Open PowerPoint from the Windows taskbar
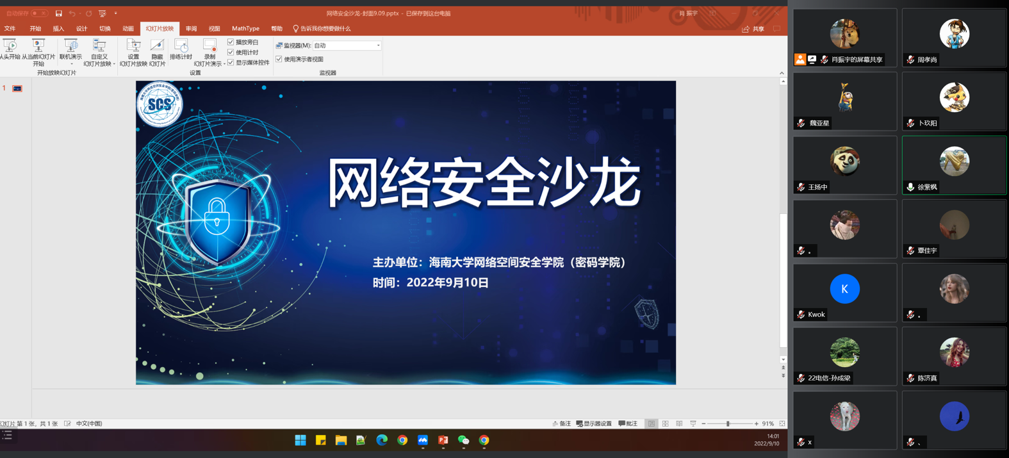The height and width of the screenshot is (458, 1009). pyautogui.click(x=443, y=440)
